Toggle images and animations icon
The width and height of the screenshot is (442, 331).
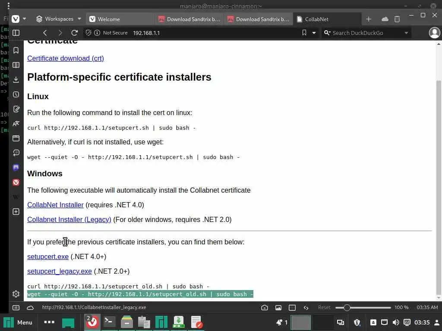coord(278,308)
